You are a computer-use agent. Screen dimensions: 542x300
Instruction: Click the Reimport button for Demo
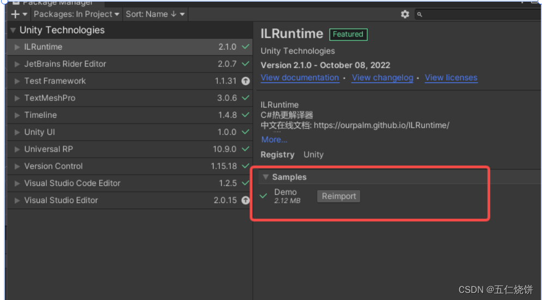click(x=339, y=196)
